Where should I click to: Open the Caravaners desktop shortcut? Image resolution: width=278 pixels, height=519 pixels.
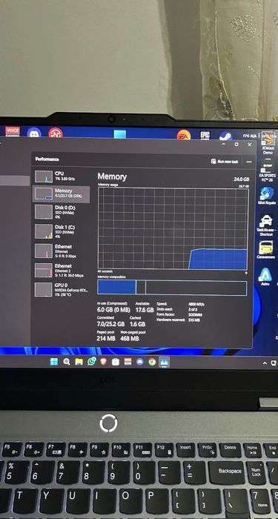[x=266, y=250]
